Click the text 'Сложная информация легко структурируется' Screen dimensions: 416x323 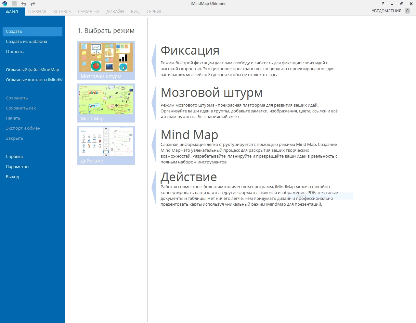click(206, 145)
